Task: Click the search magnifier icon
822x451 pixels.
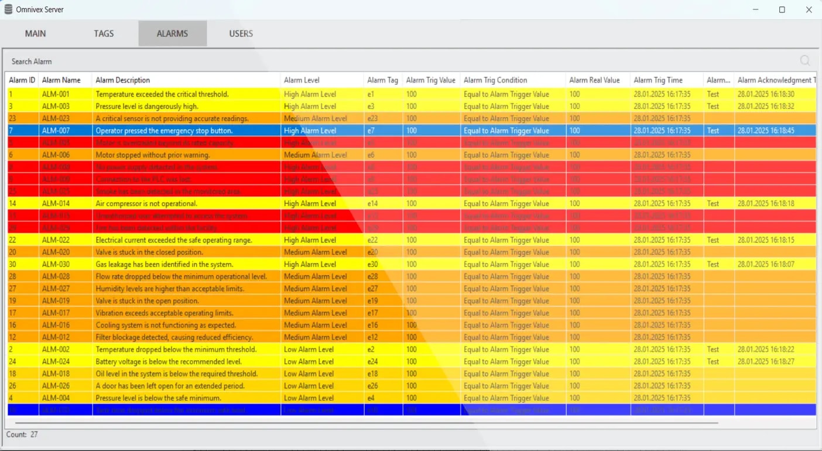Action: pyautogui.click(x=805, y=61)
